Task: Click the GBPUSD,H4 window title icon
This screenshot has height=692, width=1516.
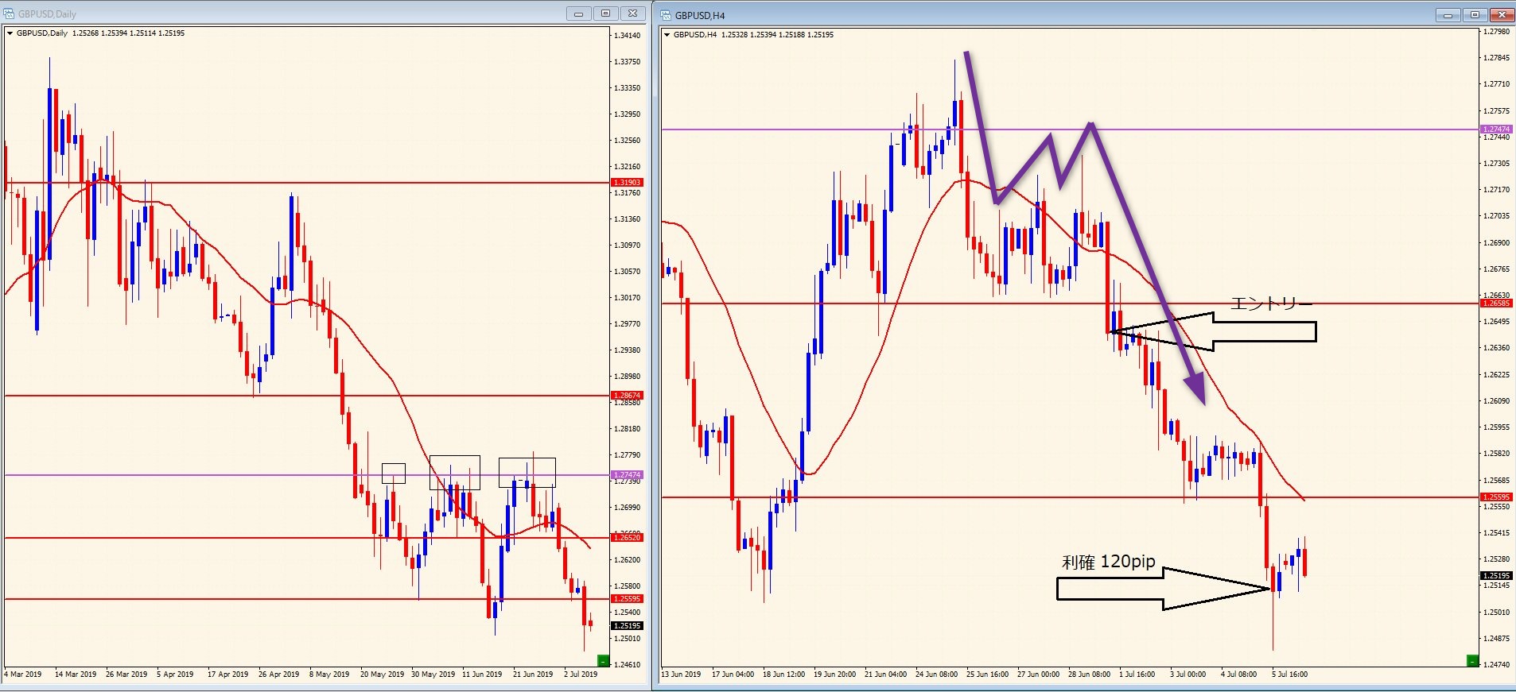Action: [665, 15]
